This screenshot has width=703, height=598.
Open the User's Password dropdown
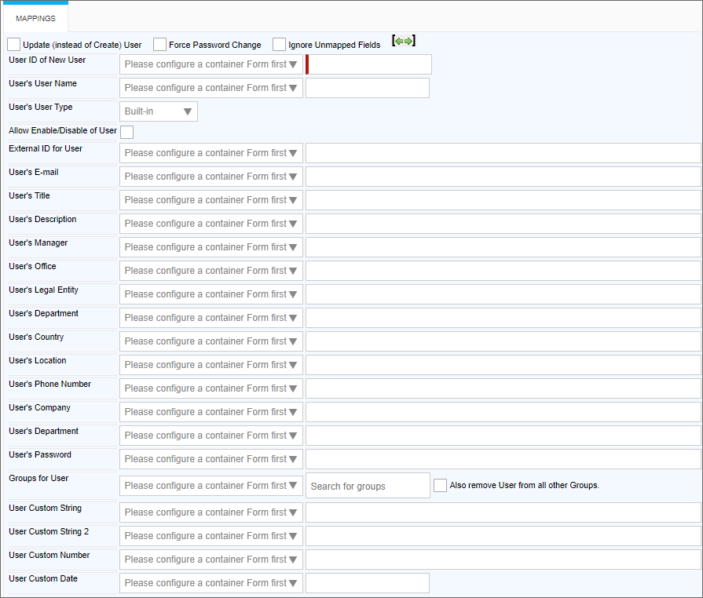coord(211,459)
